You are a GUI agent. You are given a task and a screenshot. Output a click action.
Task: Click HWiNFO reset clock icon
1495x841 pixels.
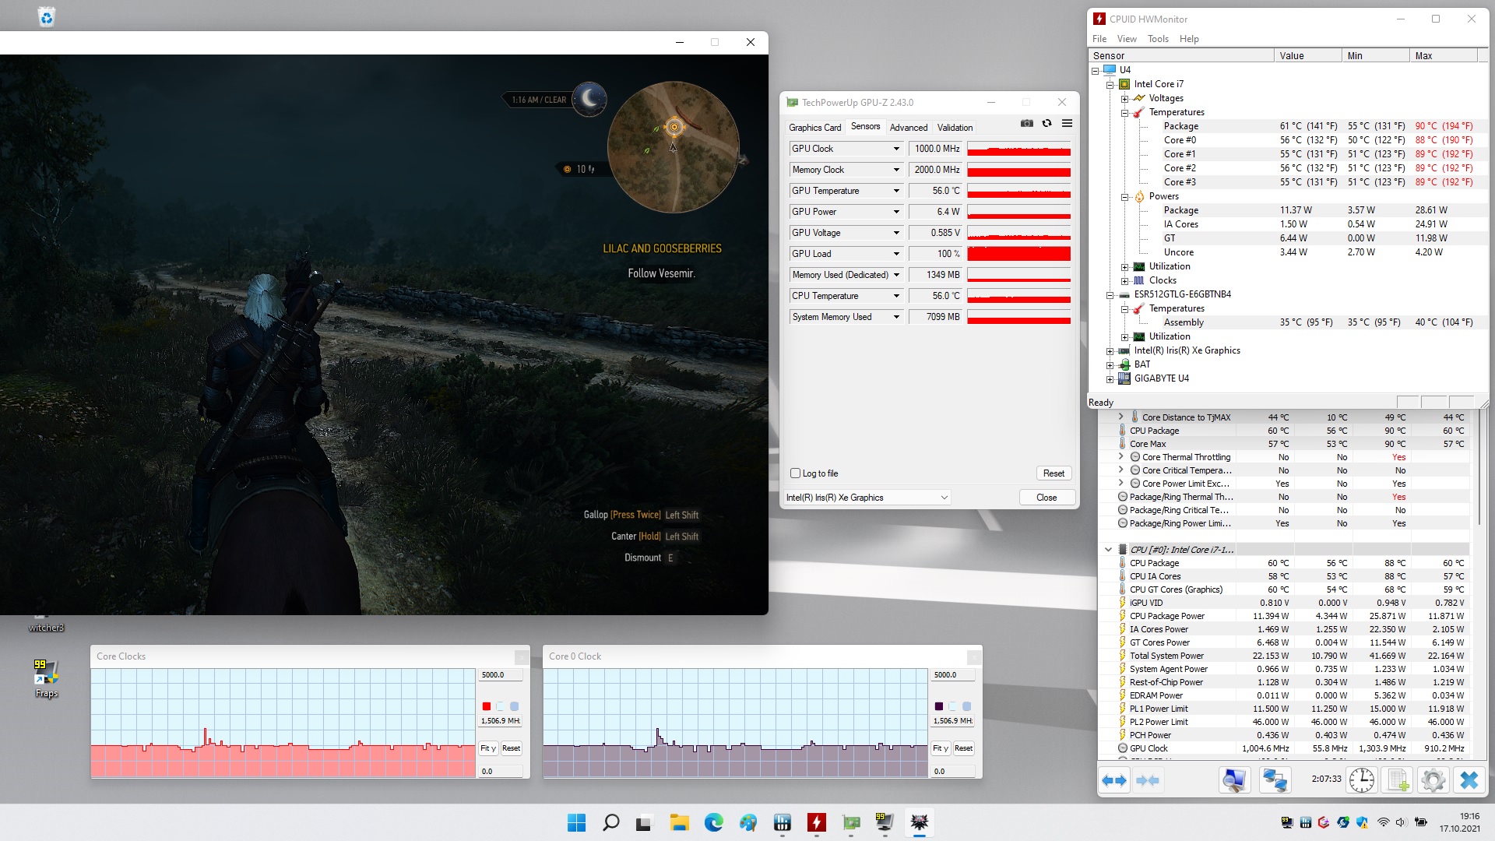1361,780
